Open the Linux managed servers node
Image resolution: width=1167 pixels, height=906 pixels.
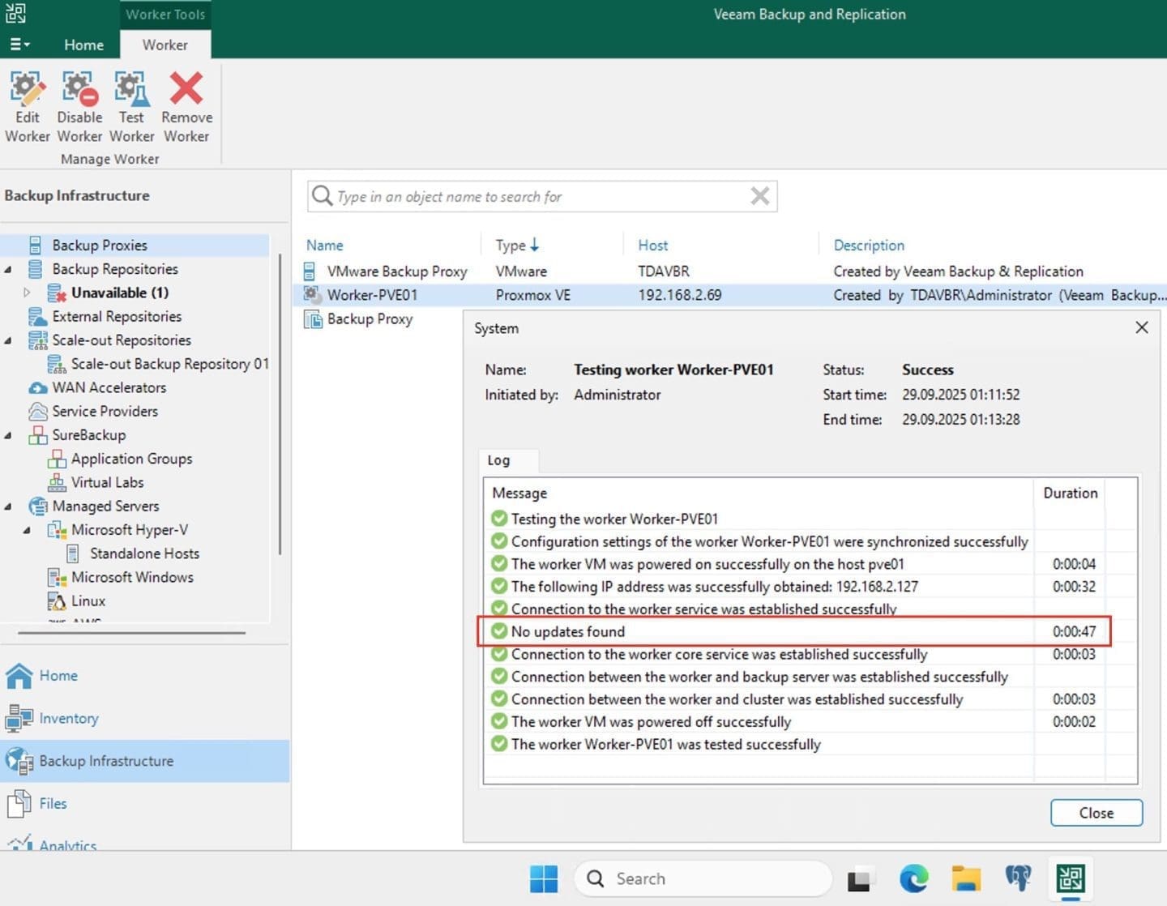[x=88, y=600]
